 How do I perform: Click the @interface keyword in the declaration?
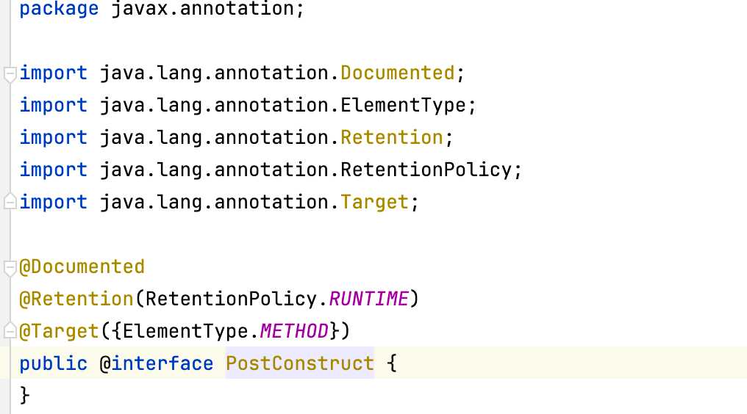point(157,363)
